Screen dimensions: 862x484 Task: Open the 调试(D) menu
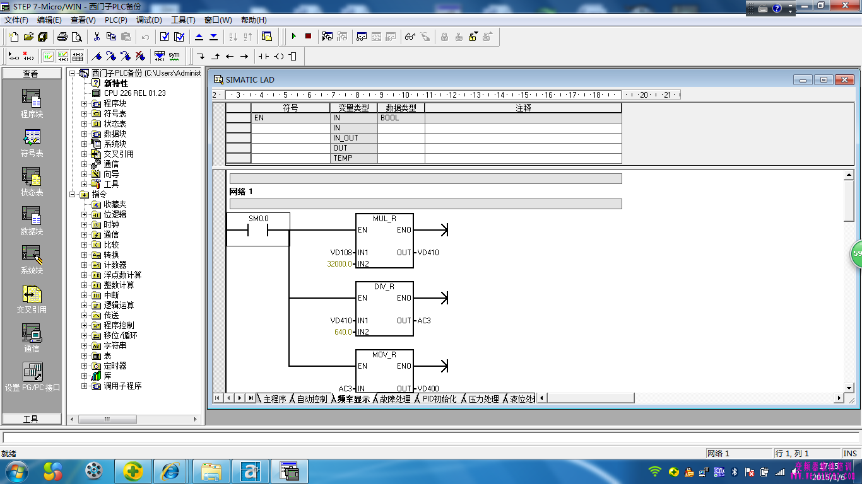tap(149, 20)
